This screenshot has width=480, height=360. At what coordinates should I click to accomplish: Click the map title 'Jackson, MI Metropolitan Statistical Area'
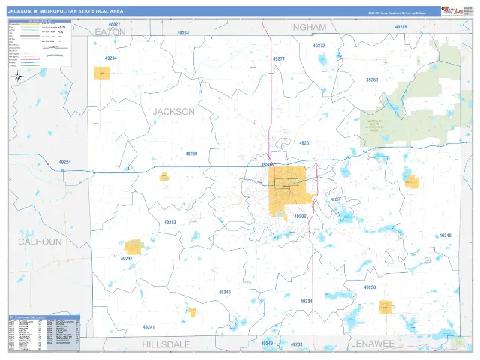[x=65, y=11]
